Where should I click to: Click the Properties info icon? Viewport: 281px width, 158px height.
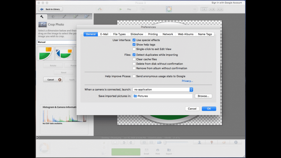click(x=236, y=142)
